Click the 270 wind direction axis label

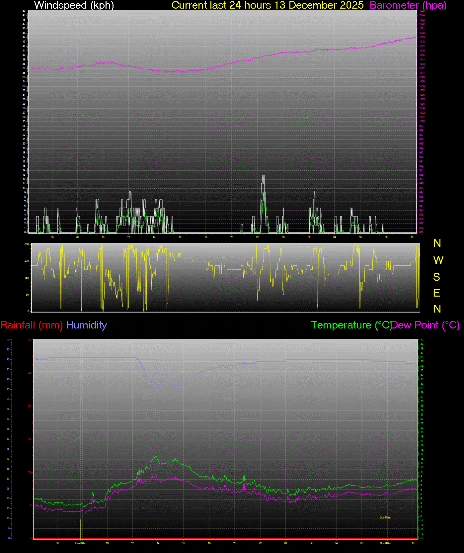(27, 261)
